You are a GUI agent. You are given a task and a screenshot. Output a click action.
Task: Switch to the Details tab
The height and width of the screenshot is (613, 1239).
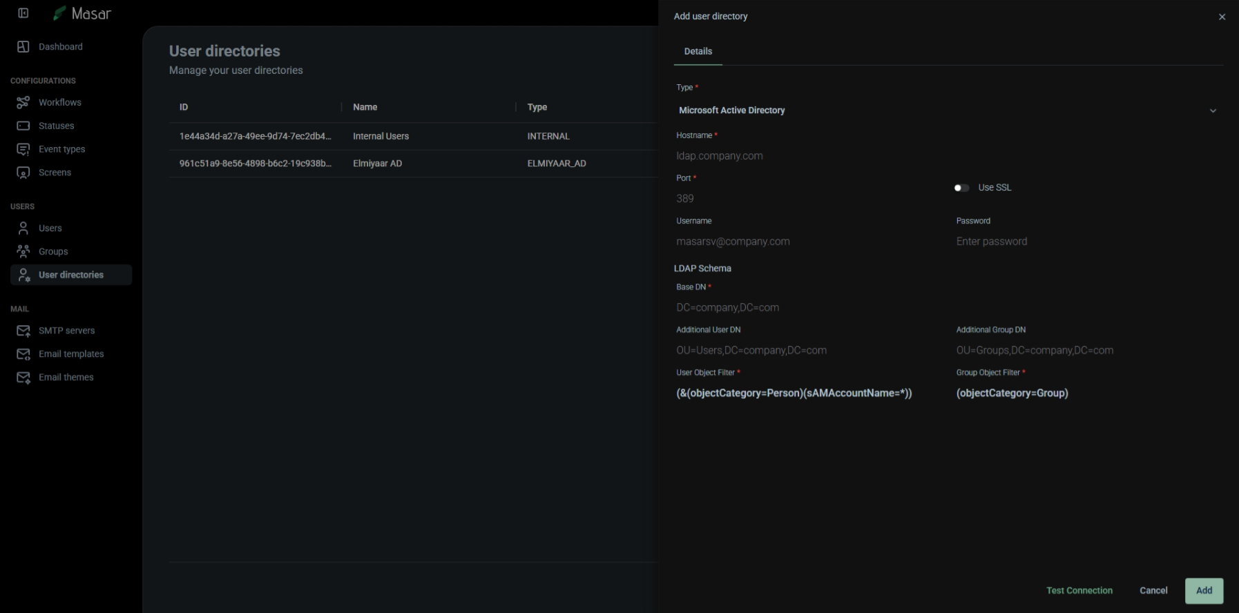[x=698, y=52]
